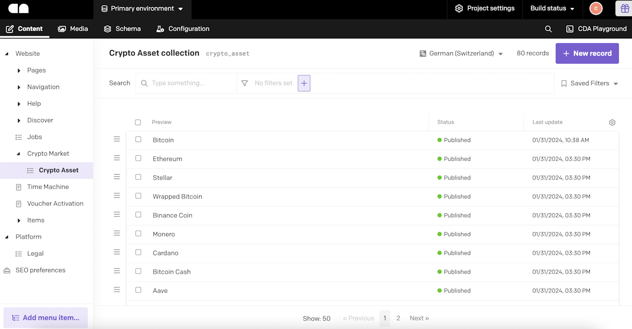Check the Cardano record checkbox
This screenshot has width=632, height=329.
[x=139, y=252]
